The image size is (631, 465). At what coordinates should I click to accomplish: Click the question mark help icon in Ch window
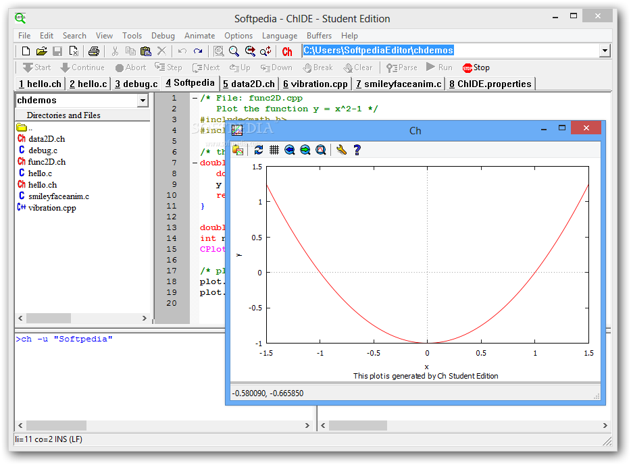(357, 151)
